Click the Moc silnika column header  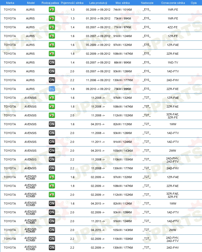(x=122, y=3)
